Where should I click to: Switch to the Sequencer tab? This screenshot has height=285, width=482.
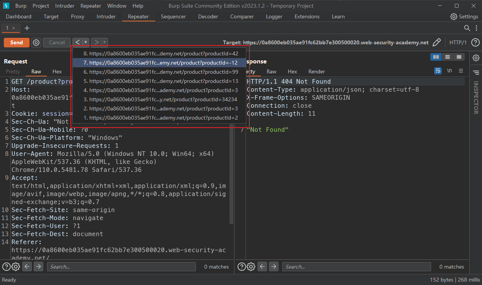pos(173,16)
